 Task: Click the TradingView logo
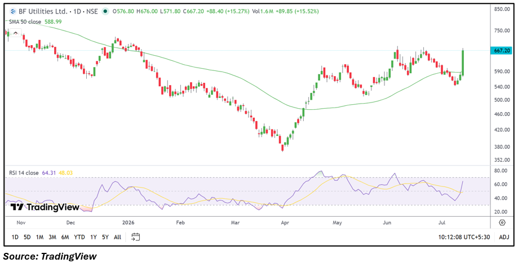(45, 207)
